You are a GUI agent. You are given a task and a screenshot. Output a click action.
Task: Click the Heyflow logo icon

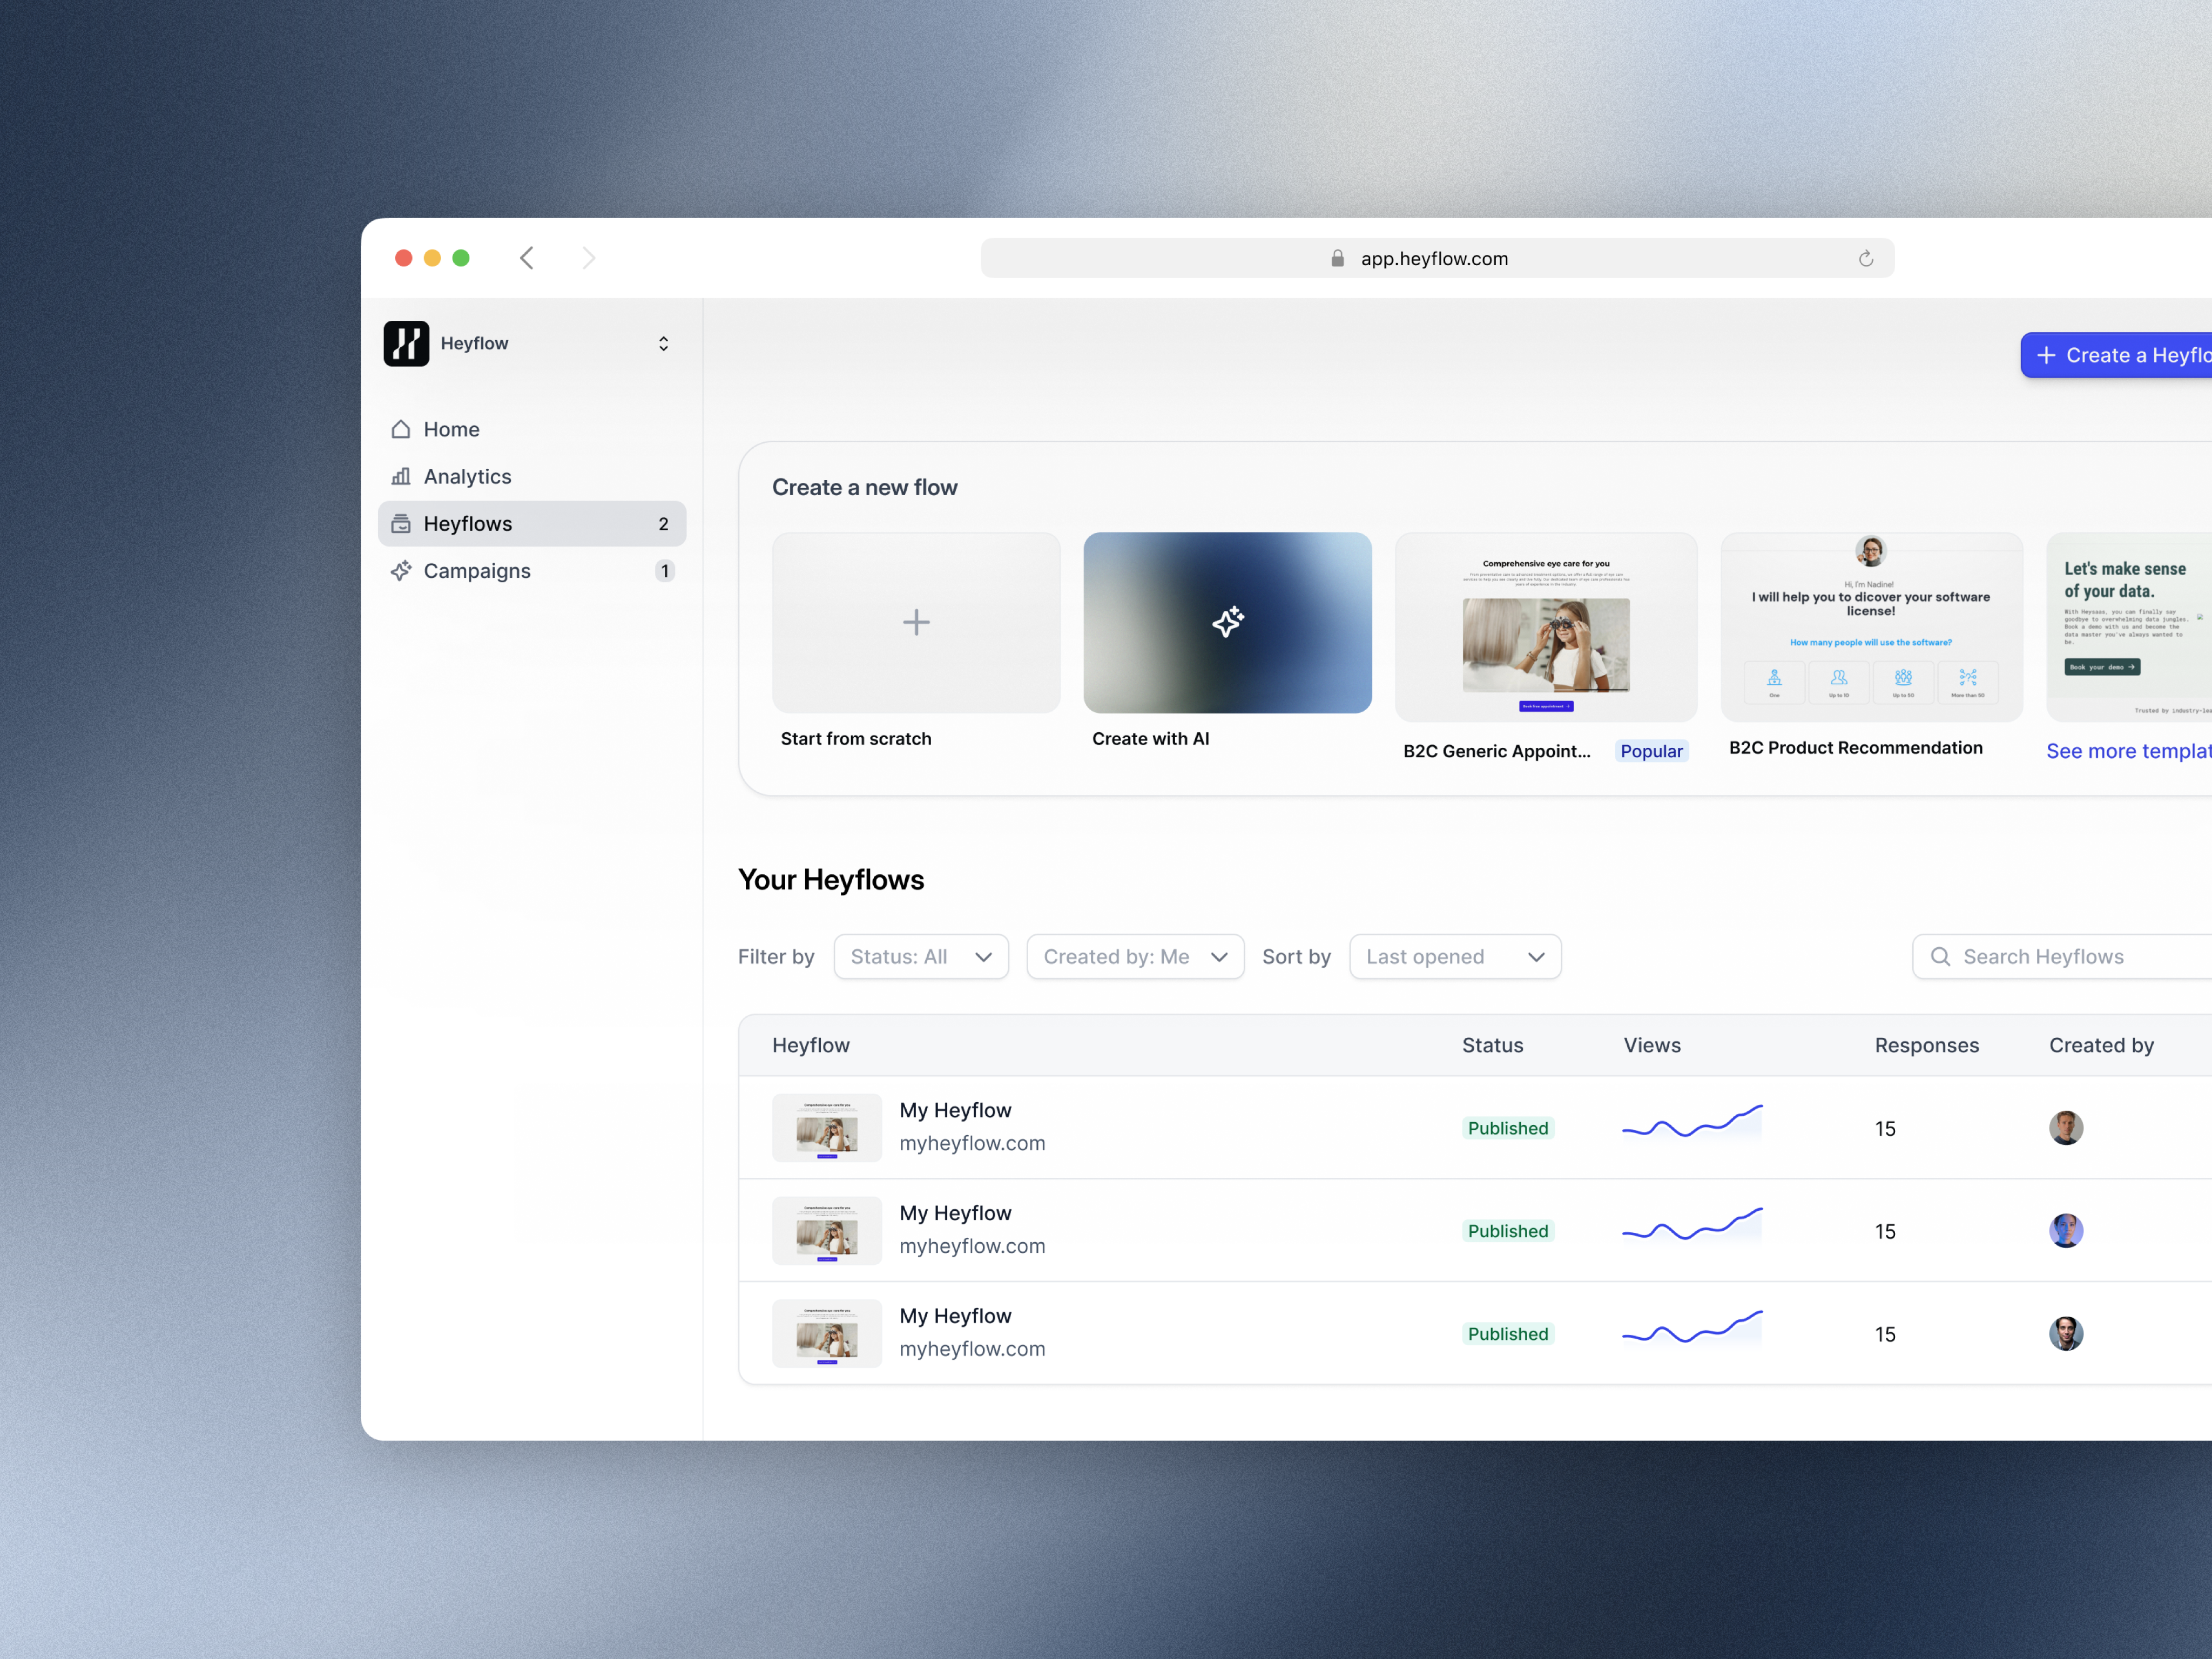406,343
